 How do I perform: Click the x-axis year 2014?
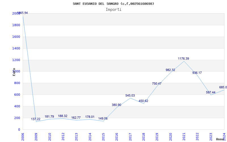tap(90, 137)
